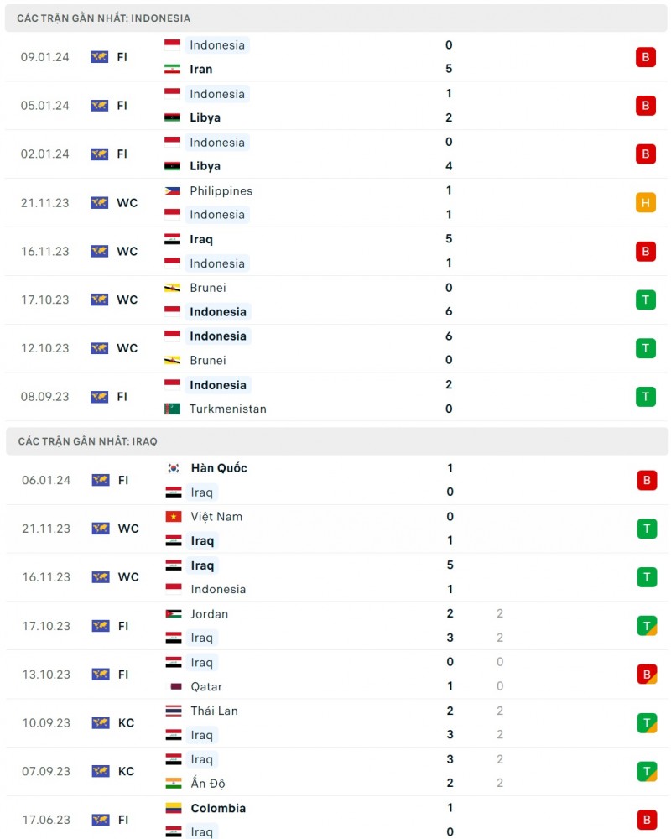Screen dimensions: 671x839
Task: Click the green T badge for Jordan–Iraq
Action: coord(646,626)
